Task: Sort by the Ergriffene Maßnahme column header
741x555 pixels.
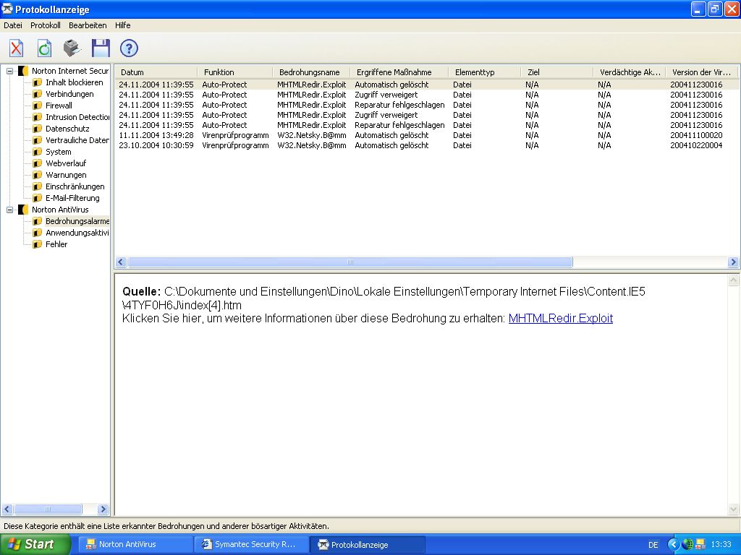Action: 399,72
